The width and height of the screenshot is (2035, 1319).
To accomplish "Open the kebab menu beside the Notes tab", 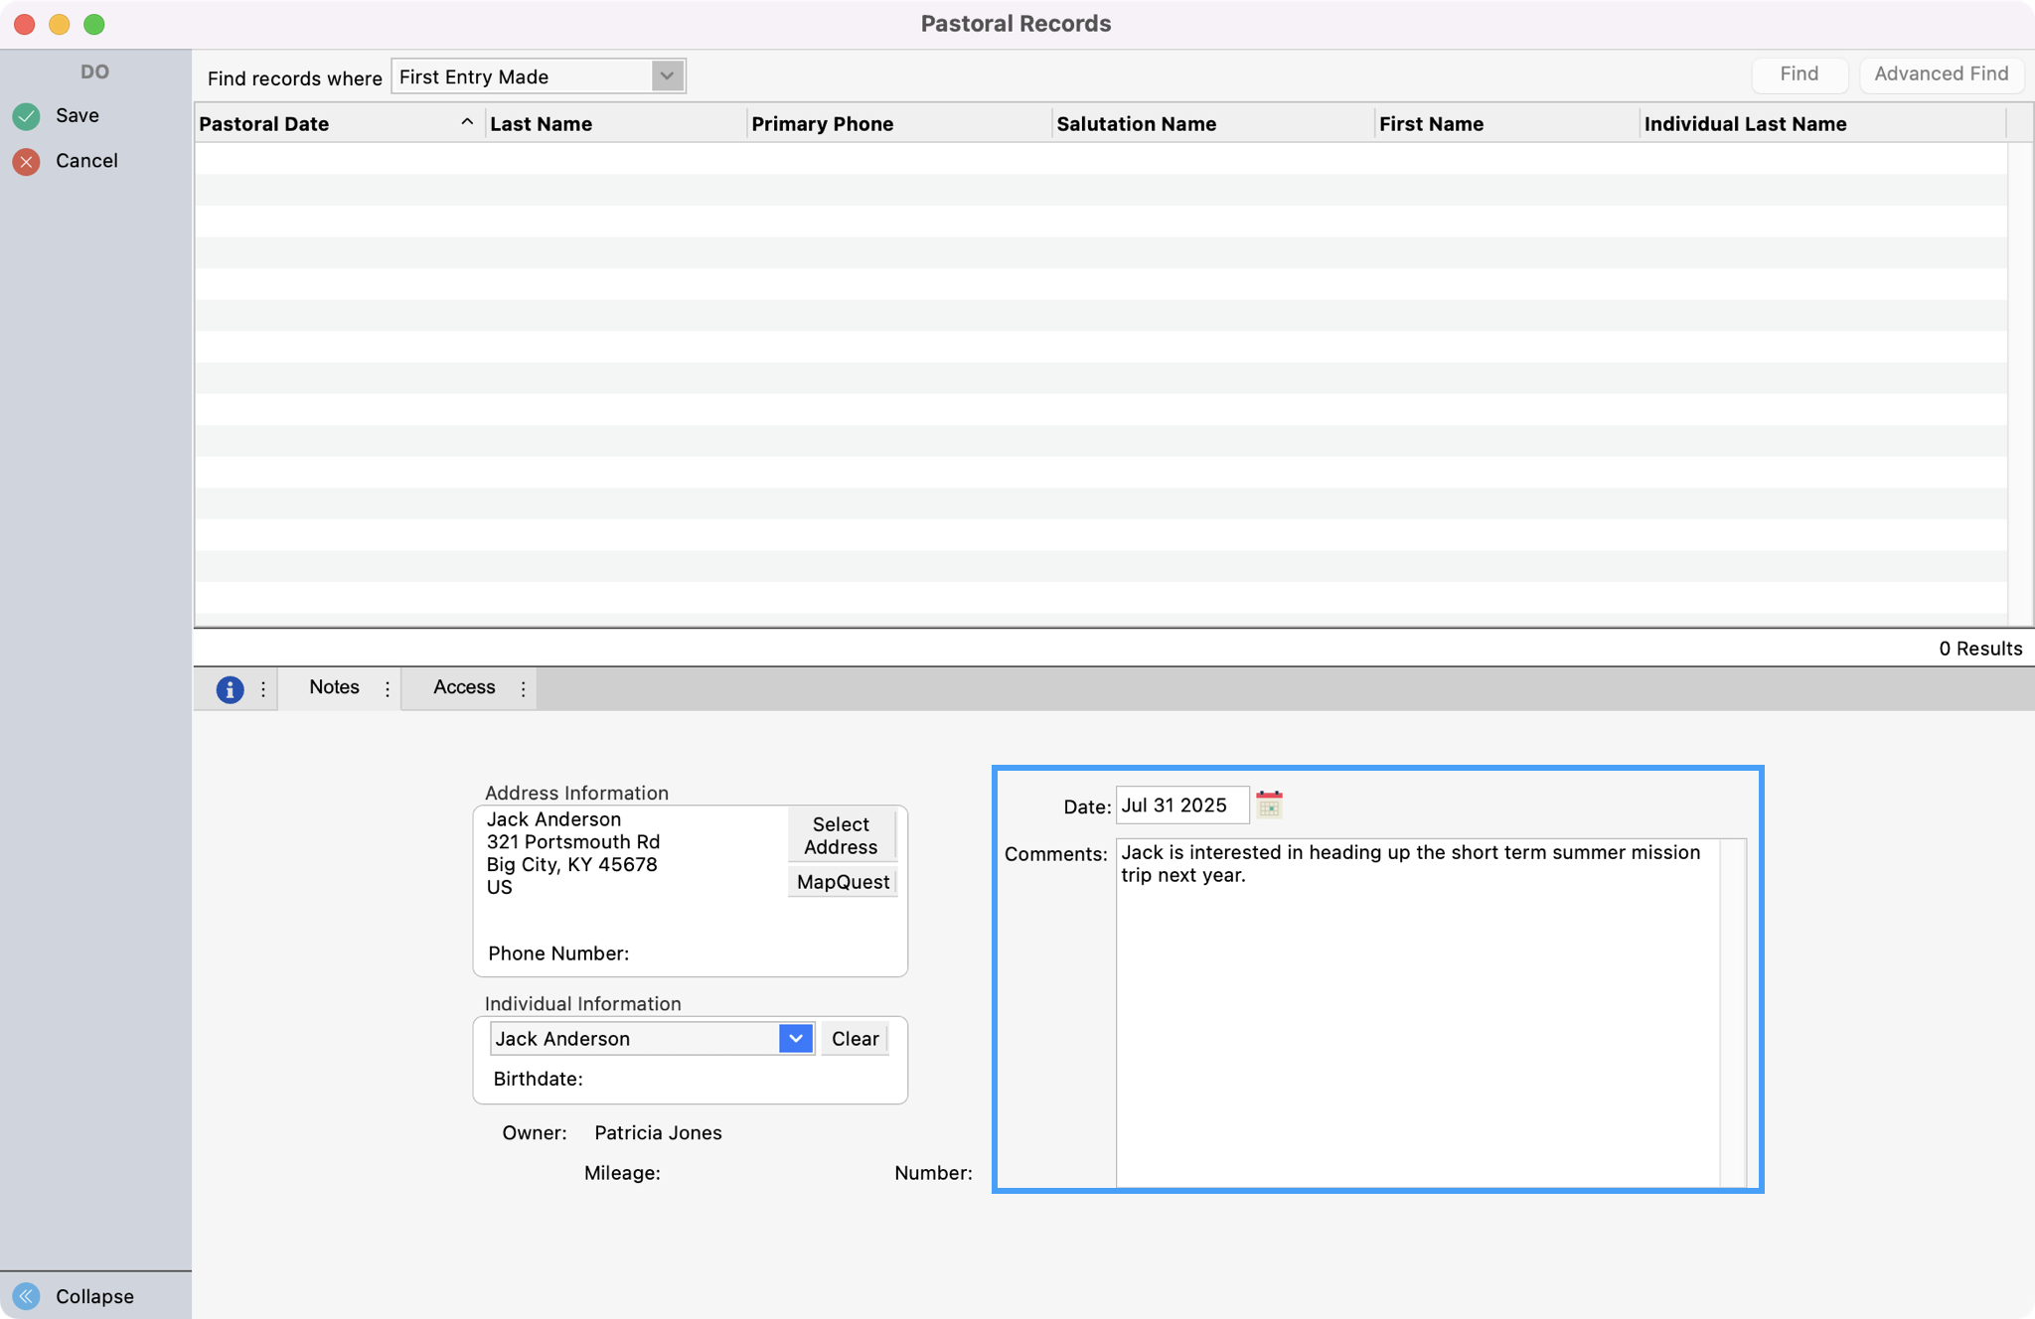I will tap(387, 687).
